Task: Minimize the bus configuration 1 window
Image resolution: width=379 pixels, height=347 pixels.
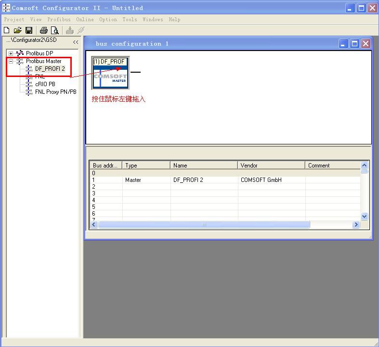Action: coord(343,44)
